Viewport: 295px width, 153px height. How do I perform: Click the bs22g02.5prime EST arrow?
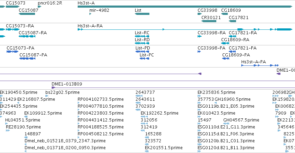pos(47,96)
